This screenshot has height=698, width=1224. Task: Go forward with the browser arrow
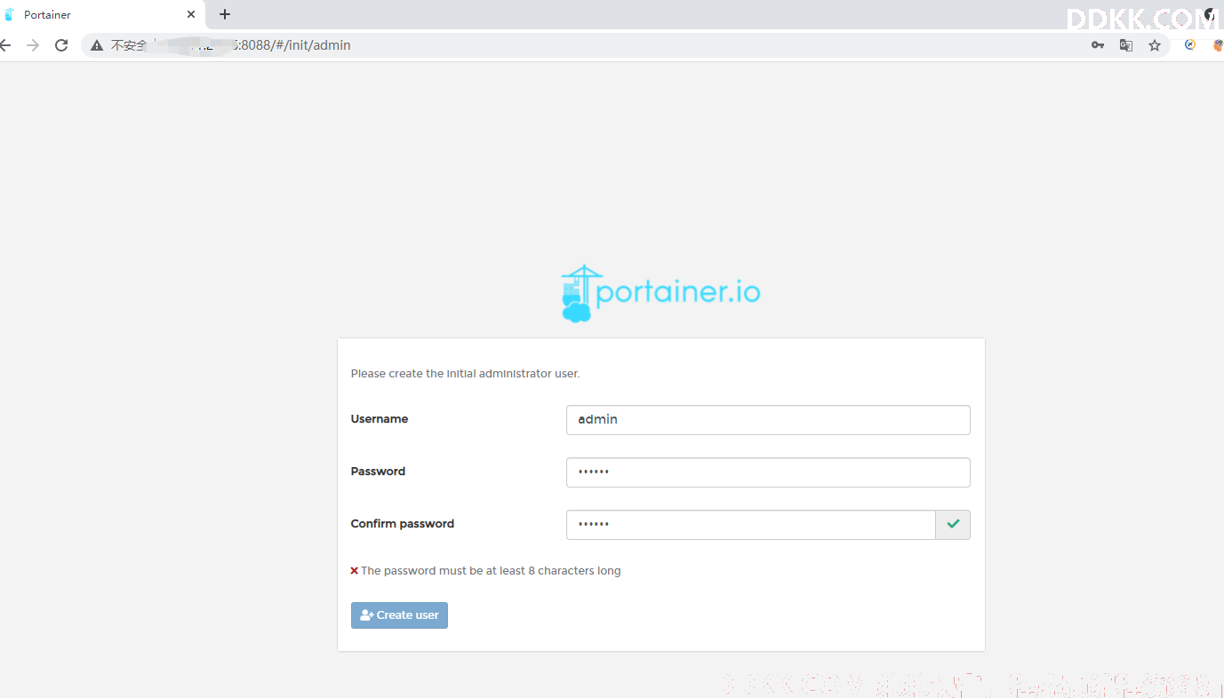(33, 45)
